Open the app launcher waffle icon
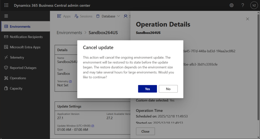 coord(6,5)
